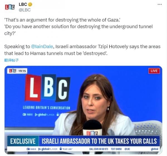167x156 pixels.
Task: Click the EXCLUSIVE banner label
Action: pos(23,141)
